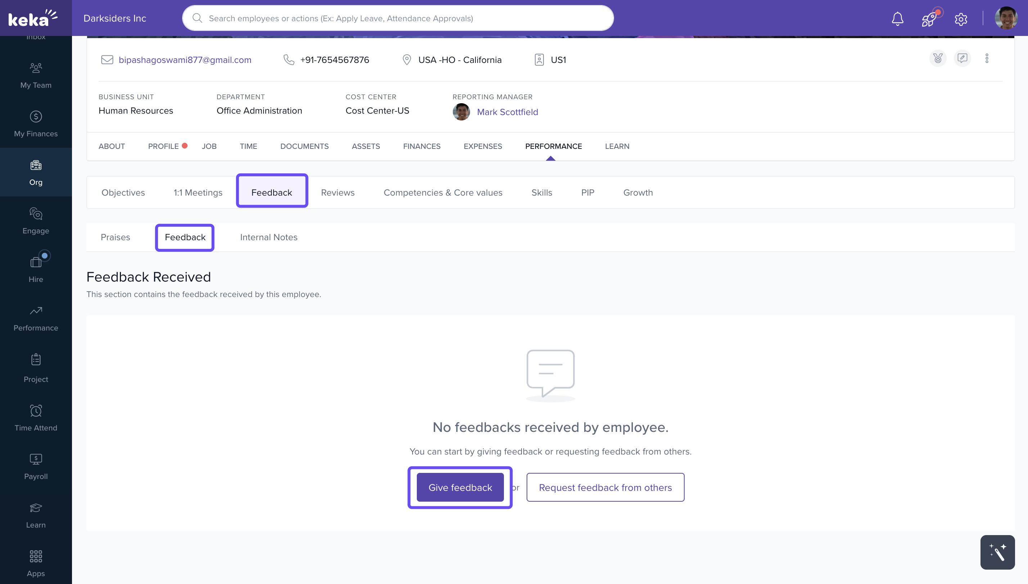This screenshot has width=1028, height=584.
Task: Select the Internal Notes tab
Action: tap(269, 237)
